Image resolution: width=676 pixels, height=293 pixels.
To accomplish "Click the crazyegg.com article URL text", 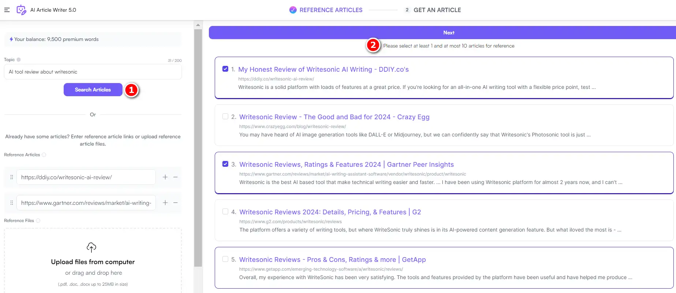I will point(293,127).
